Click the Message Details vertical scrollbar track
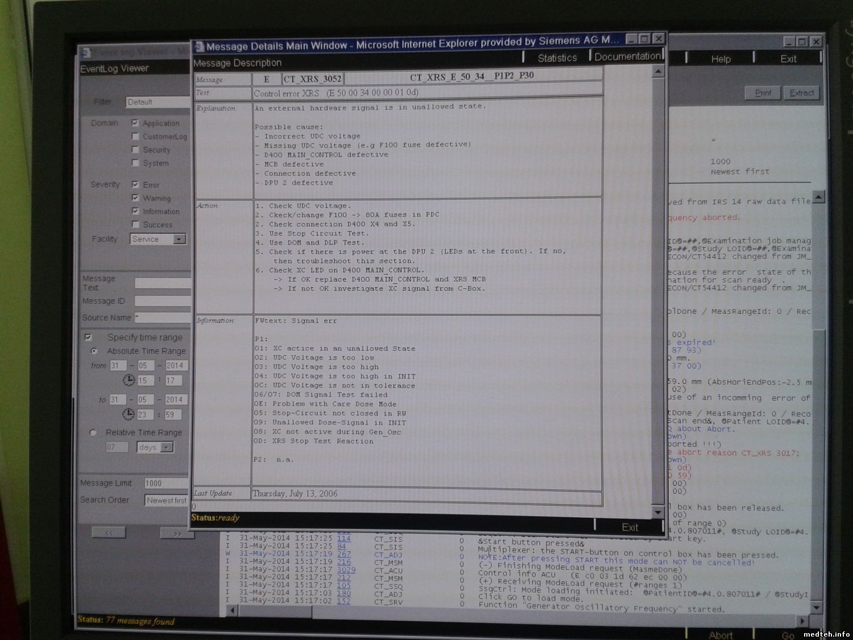 pos(657,284)
